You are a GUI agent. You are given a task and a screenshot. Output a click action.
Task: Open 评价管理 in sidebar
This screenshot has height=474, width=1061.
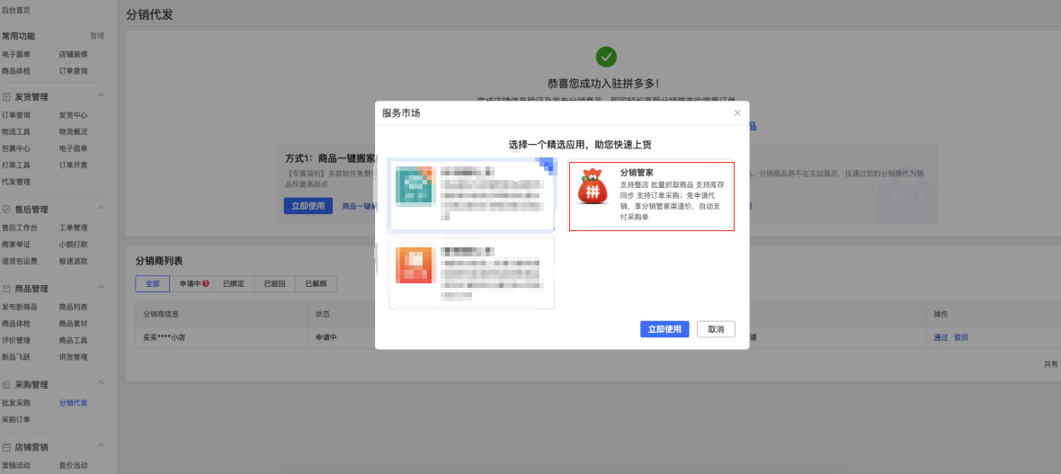coord(16,341)
